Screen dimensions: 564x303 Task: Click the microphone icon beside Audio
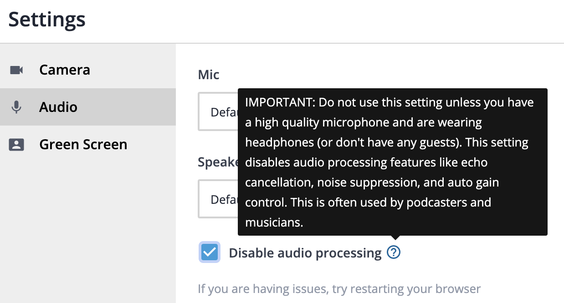16,107
